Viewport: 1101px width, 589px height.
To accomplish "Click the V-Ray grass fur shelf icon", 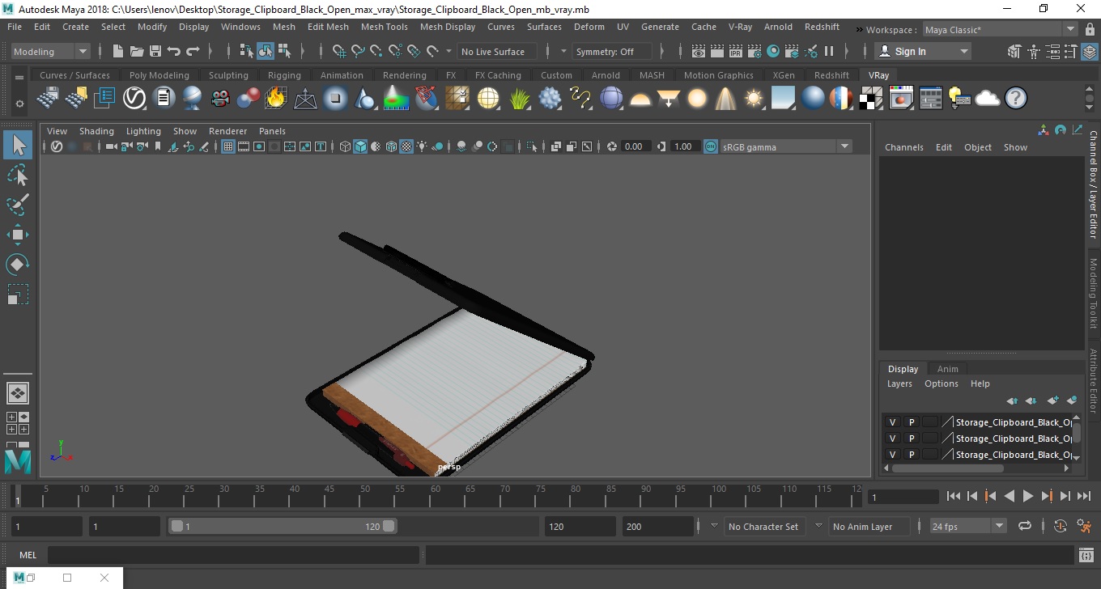I will [x=520, y=99].
